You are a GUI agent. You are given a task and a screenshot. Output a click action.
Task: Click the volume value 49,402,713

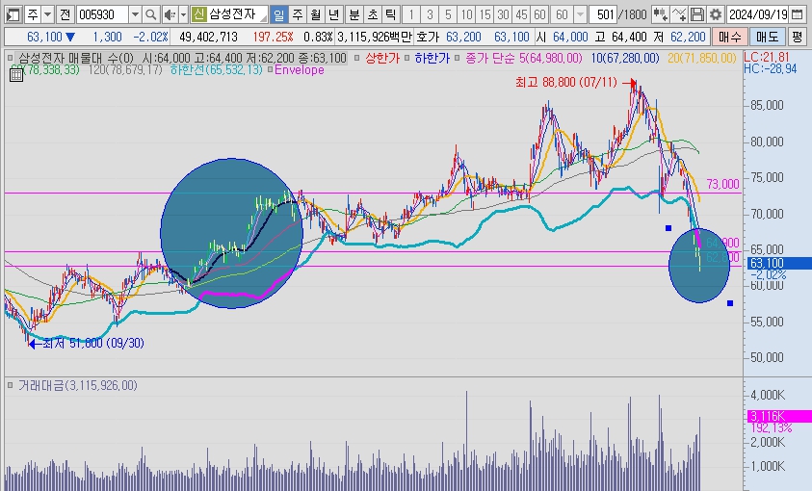[208, 37]
